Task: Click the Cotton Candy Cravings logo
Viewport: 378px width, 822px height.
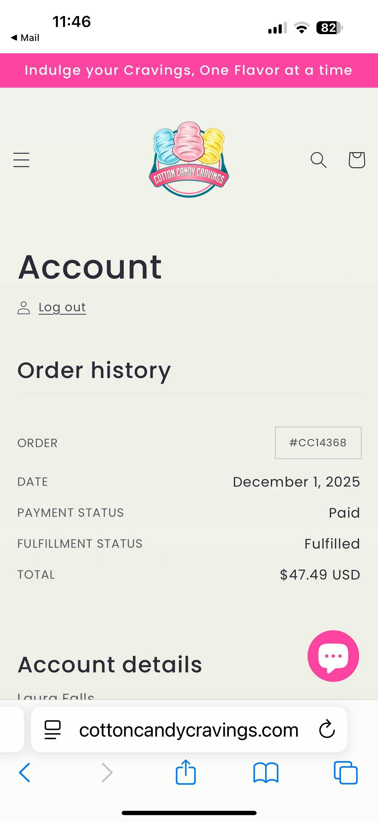Action: click(189, 160)
